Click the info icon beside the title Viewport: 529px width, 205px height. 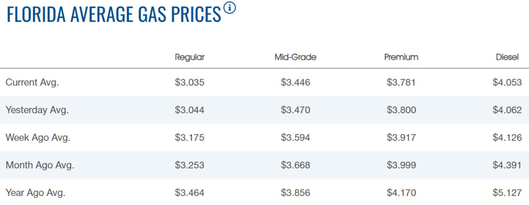(230, 7)
